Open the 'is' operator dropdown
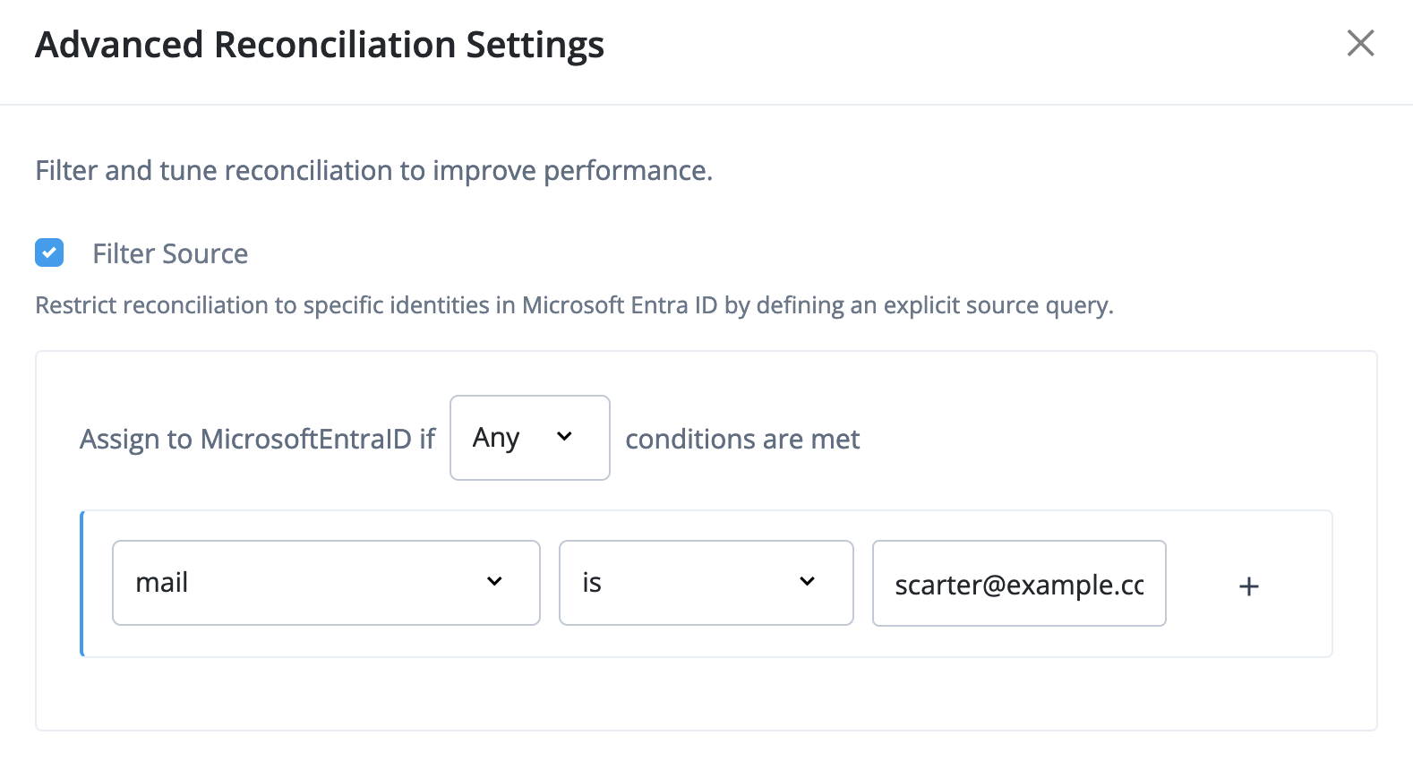Screen dimensions: 1413x761 706,583
